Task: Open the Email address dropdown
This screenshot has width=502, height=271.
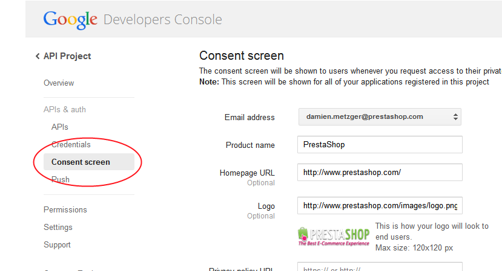Action: (380, 117)
